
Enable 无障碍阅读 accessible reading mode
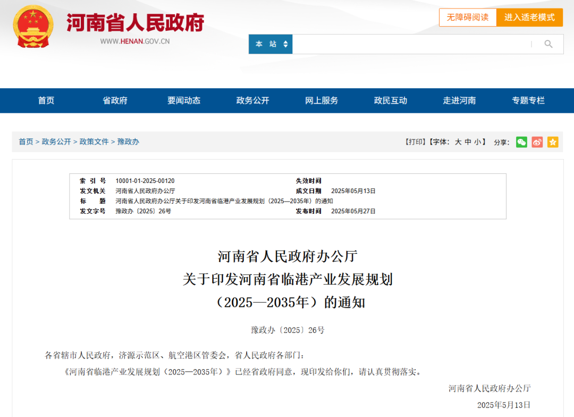click(468, 17)
